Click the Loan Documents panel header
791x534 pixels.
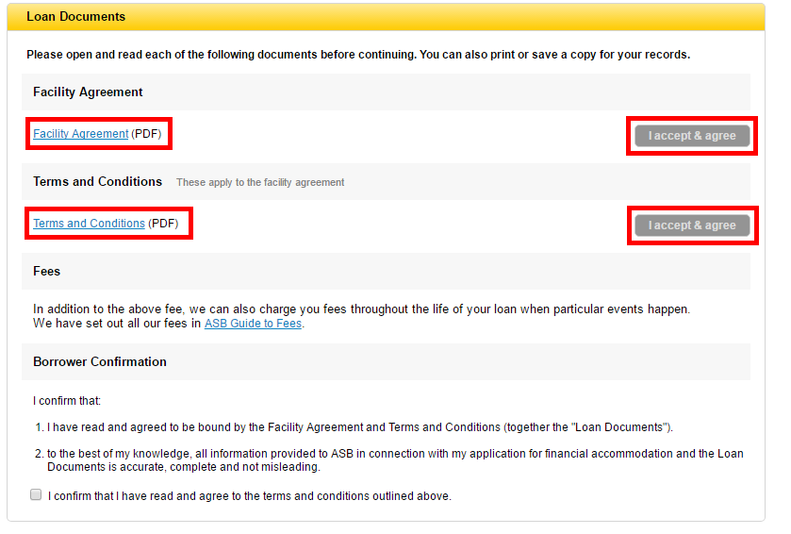point(75,17)
